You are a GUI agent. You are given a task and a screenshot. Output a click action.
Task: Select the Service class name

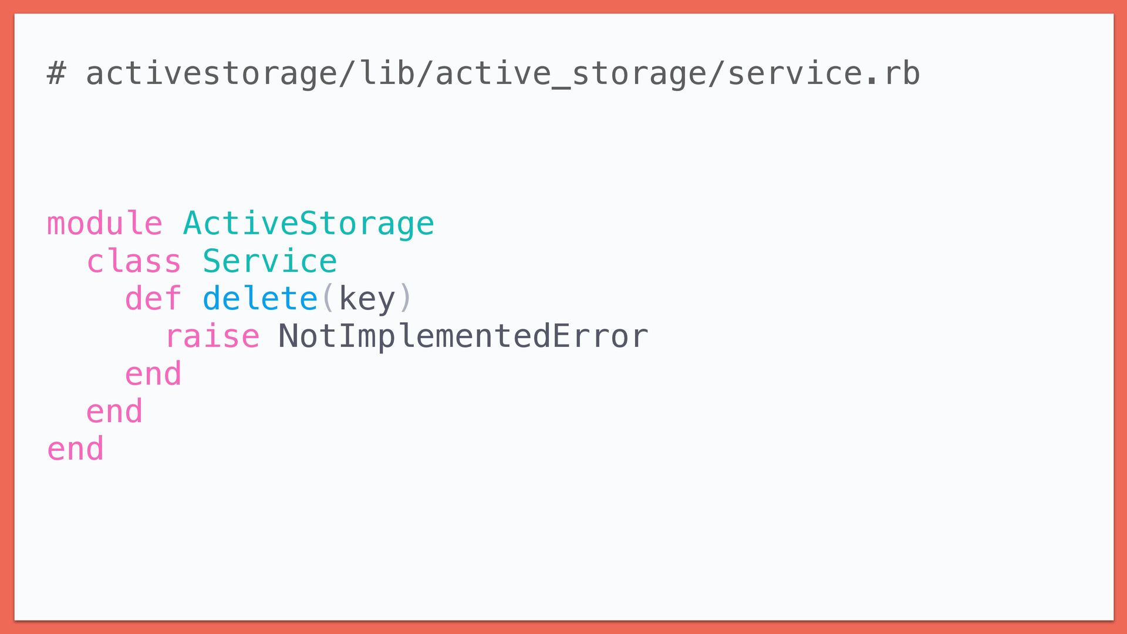pyautogui.click(x=270, y=262)
